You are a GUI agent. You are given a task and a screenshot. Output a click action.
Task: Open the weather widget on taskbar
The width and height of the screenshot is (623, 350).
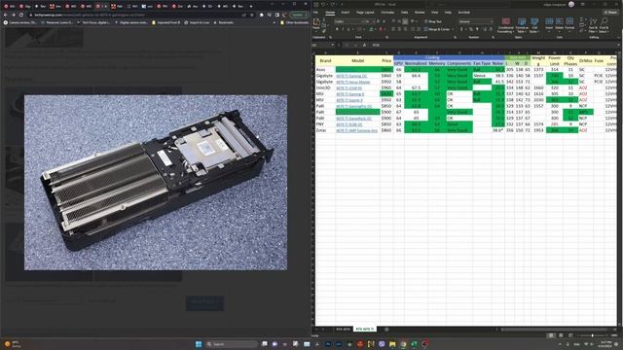pos(13,343)
